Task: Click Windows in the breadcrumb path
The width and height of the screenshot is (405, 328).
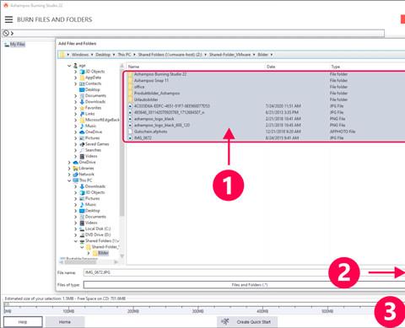Action: point(80,55)
